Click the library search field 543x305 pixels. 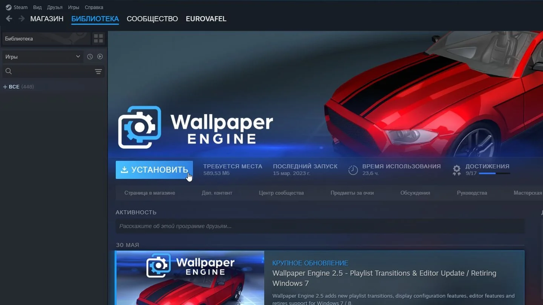[49, 72]
